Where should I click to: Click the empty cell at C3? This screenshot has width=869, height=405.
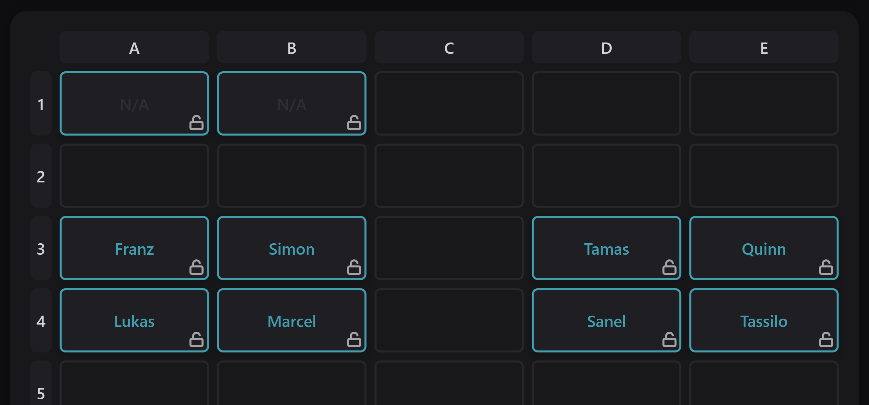coord(449,249)
